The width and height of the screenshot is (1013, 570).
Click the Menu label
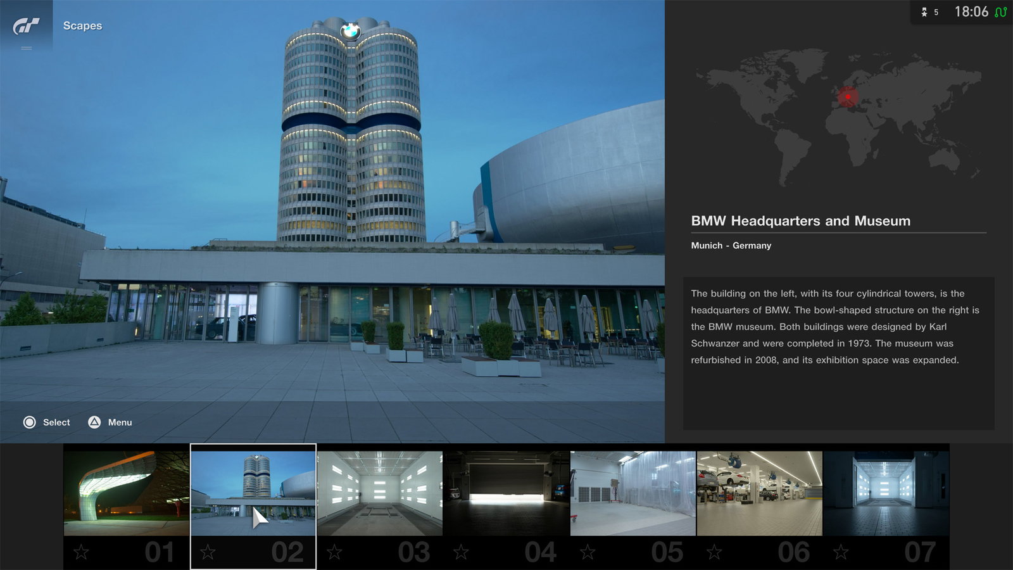[x=120, y=422]
